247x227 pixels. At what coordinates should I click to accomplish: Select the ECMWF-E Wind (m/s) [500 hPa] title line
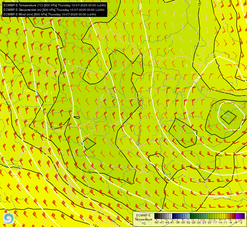(50, 14)
